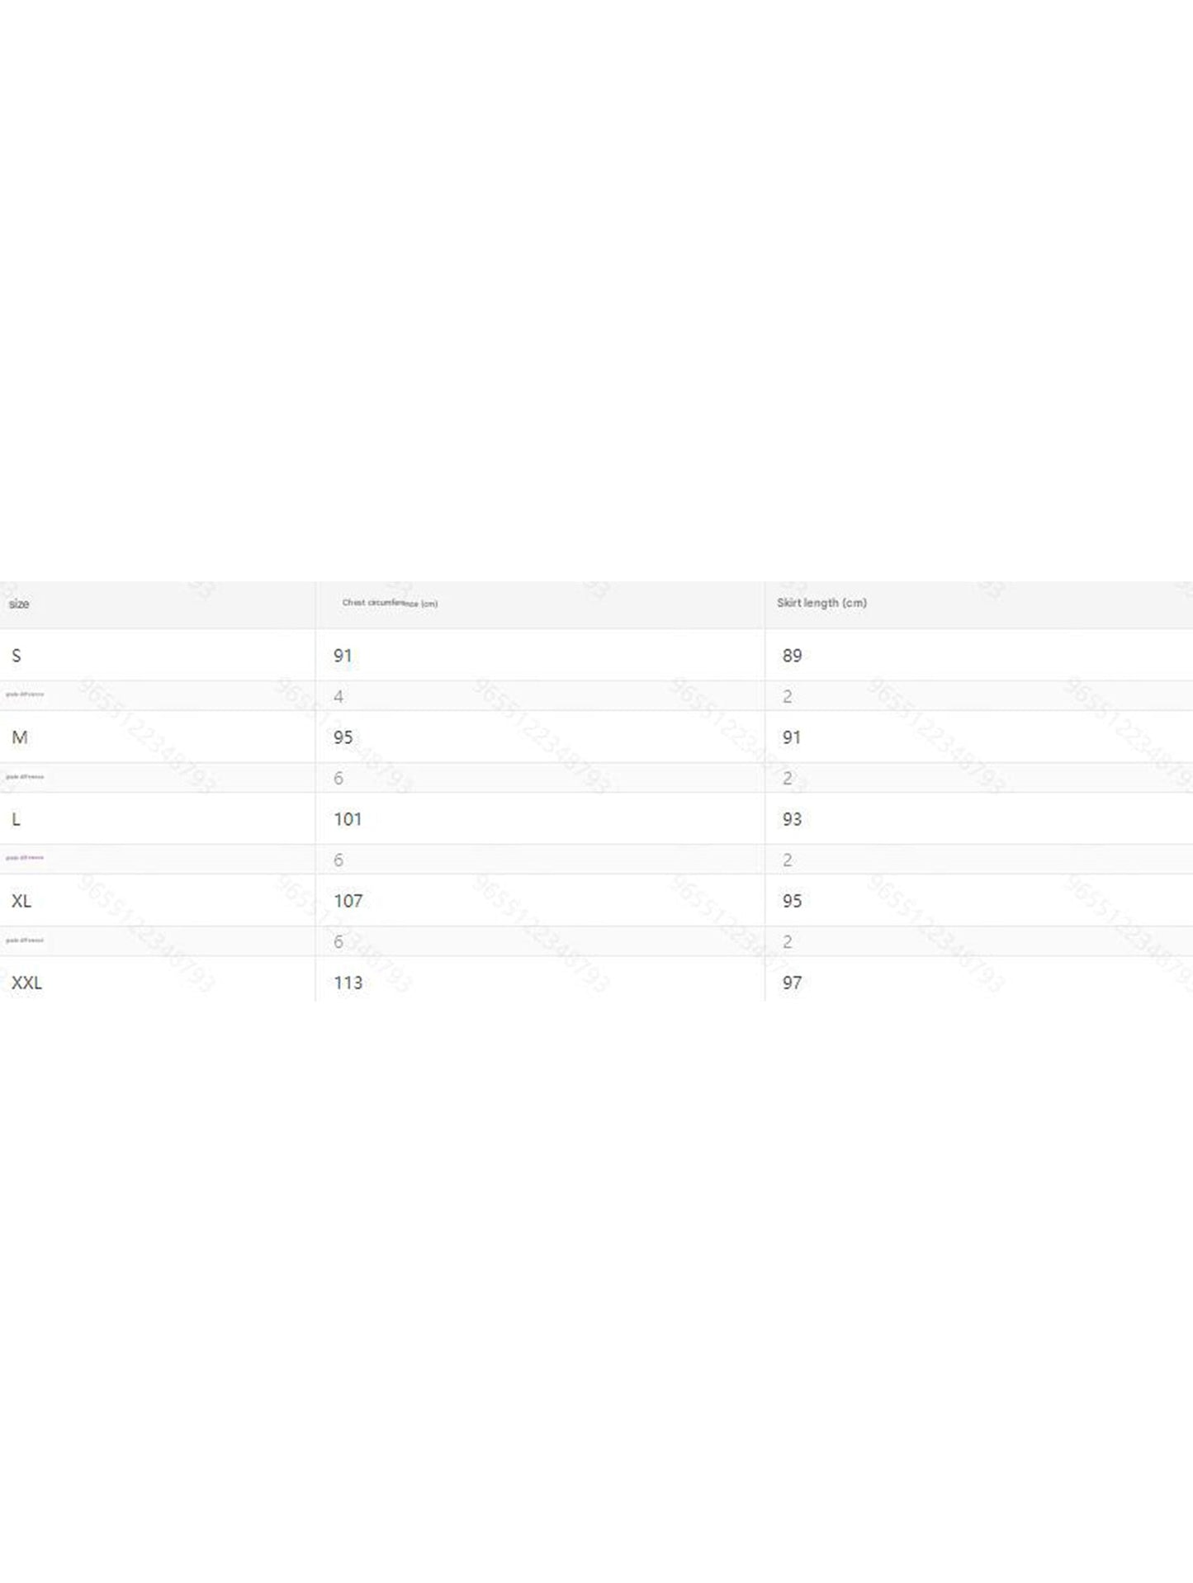Click the grade difference value 4

338,697
